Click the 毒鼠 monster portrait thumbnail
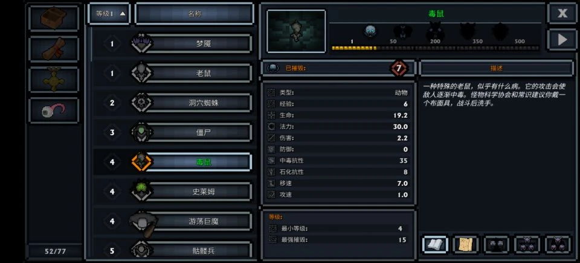Image resolution: width=580 pixels, height=263 pixels. click(296, 31)
